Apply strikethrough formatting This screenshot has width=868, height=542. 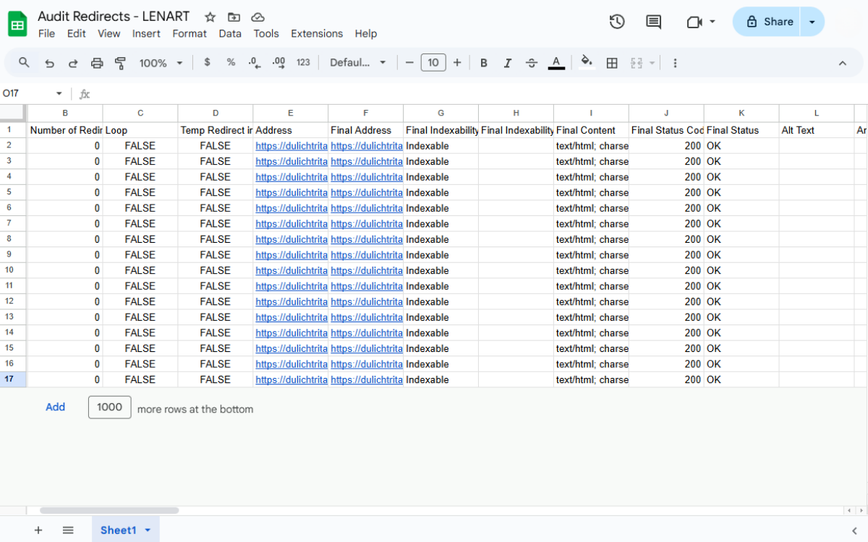click(x=532, y=63)
